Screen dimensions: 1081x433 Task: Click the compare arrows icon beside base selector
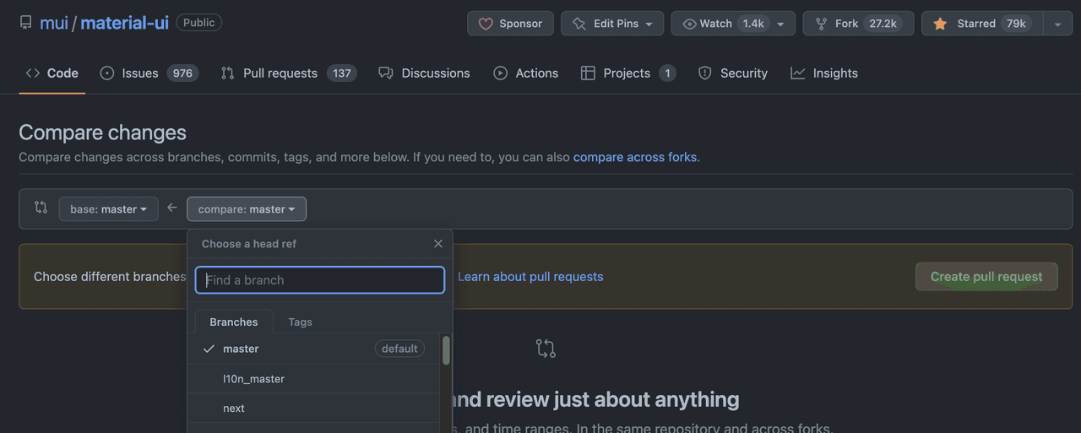(41, 208)
